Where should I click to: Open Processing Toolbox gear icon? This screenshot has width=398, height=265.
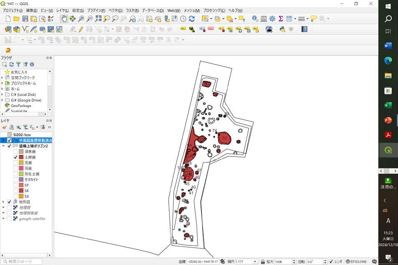coord(272,19)
